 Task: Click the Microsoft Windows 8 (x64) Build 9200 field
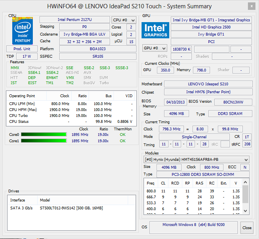[x=193, y=228]
